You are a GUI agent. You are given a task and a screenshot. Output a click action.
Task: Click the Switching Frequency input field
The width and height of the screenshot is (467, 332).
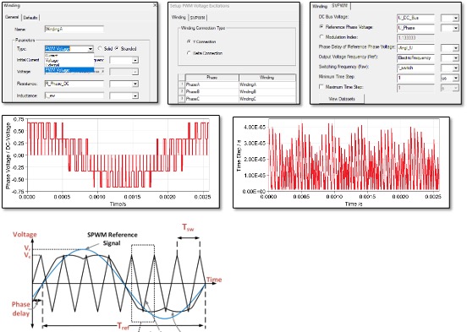click(415, 68)
